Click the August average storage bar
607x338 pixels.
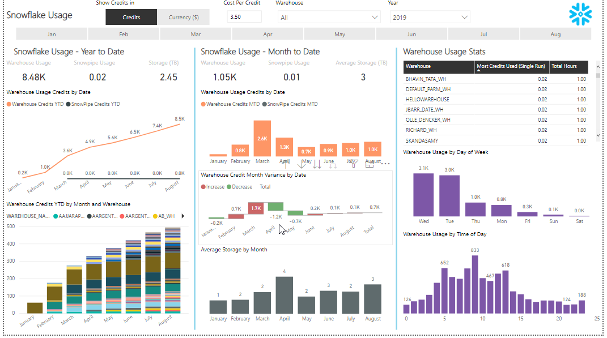pos(373,299)
